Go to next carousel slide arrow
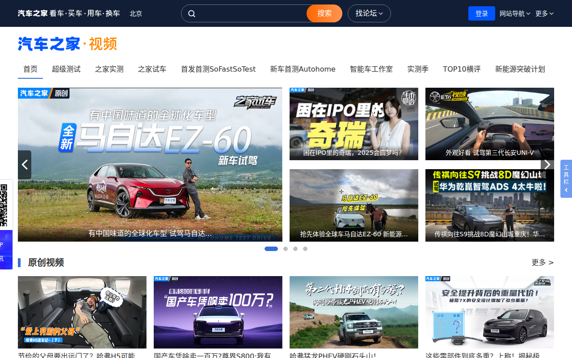The image size is (572, 358). click(547, 165)
